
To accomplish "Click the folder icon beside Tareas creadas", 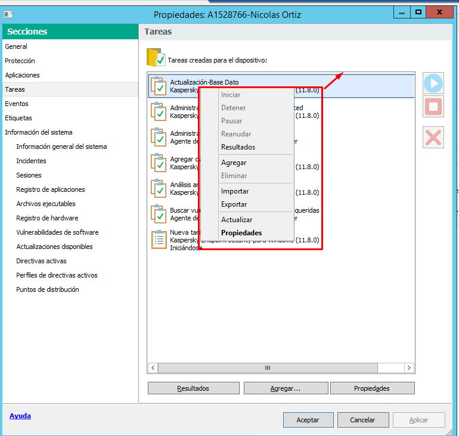I will pos(156,57).
